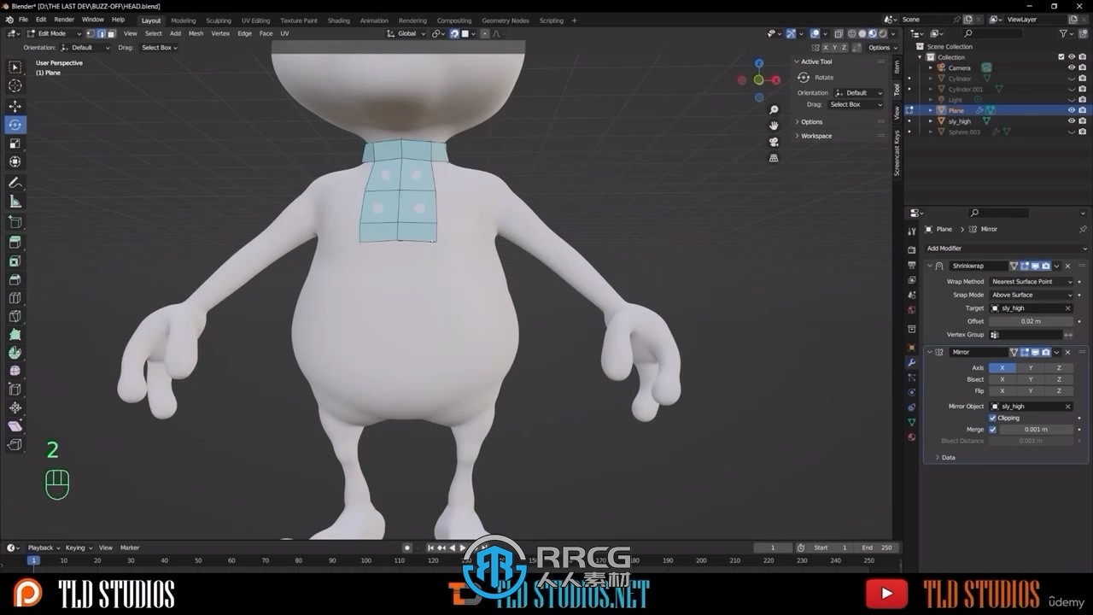Select the Knife tool
The width and height of the screenshot is (1093, 615).
coord(15,317)
